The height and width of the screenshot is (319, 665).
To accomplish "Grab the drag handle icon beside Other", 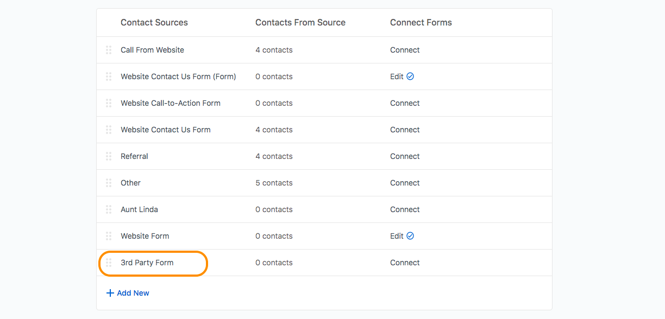I will point(109,183).
